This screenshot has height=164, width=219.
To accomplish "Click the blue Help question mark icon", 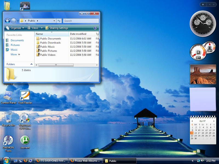I will pyautogui.click(x=95, y=28).
